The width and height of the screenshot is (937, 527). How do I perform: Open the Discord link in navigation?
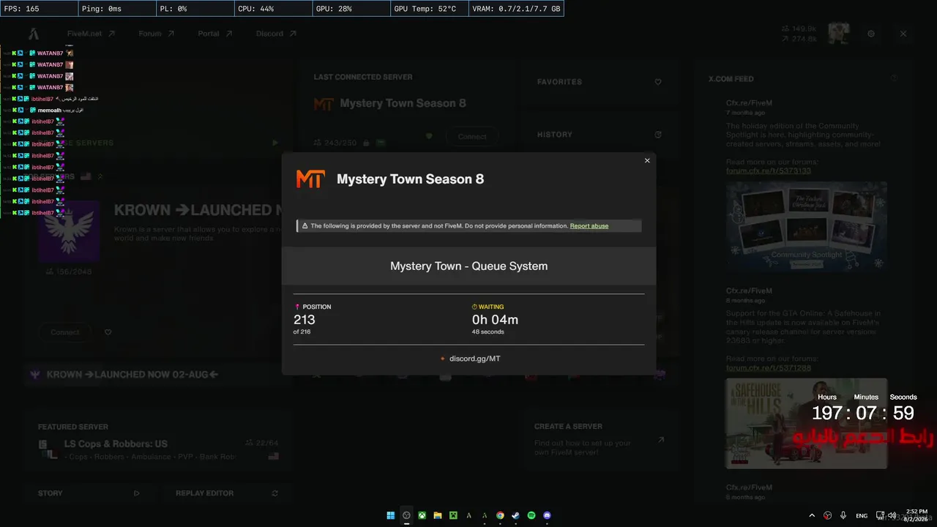276,34
